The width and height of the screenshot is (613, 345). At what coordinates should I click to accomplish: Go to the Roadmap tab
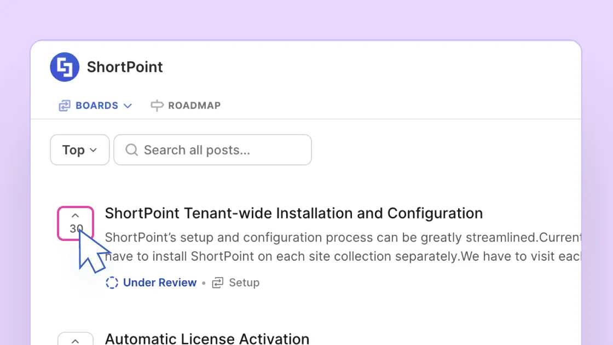(x=186, y=106)
